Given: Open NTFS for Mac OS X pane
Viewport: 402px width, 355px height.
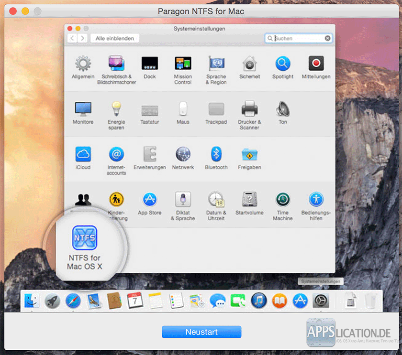Looking at the screenshot, I should [85, 247].
